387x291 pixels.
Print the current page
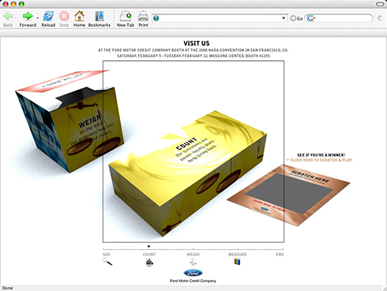pyautogui.click(x=143, y=19)
